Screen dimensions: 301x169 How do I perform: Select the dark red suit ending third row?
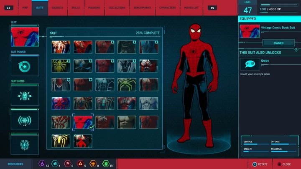pos(149,84)
